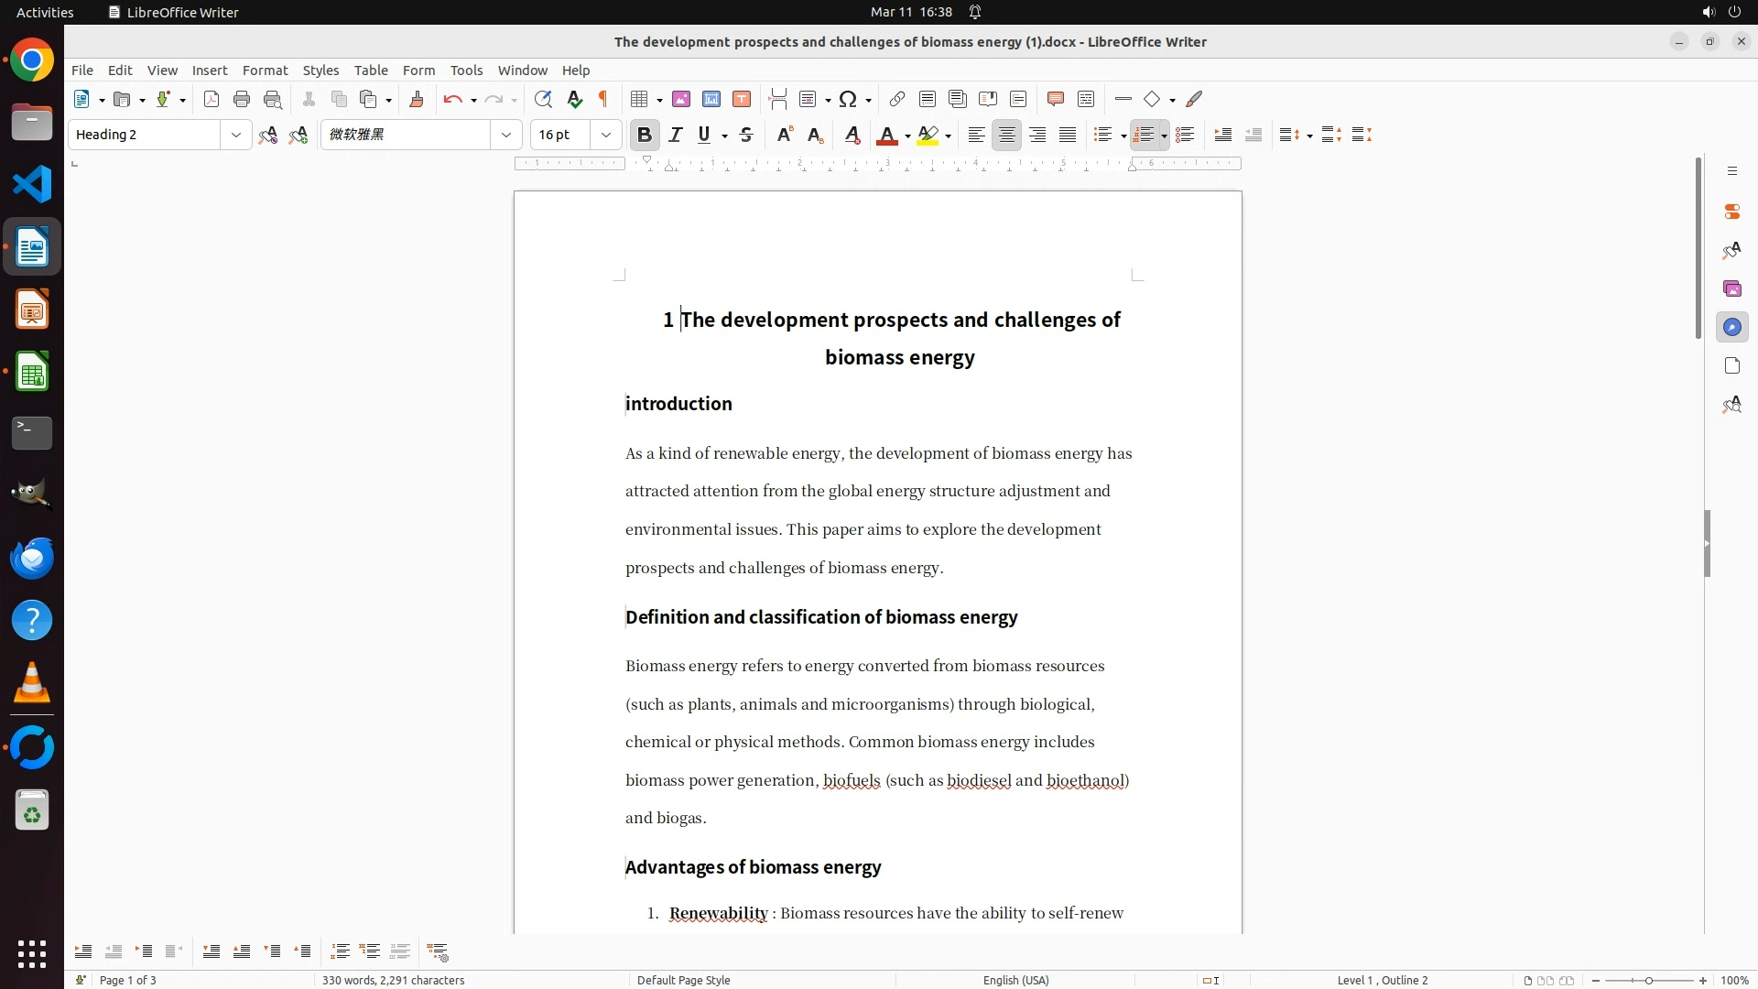Toggle Formatting Marks pilcrow

(x=603, y=99)
